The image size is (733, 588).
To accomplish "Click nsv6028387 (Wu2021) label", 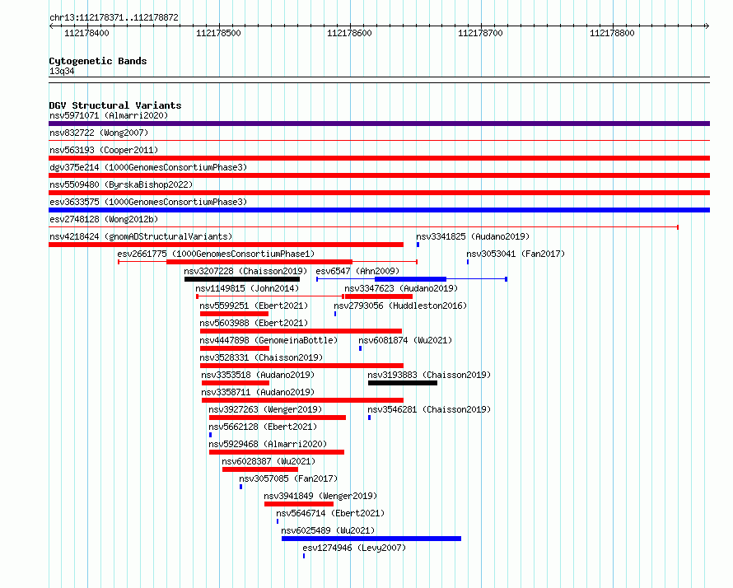I will point(268,461).
